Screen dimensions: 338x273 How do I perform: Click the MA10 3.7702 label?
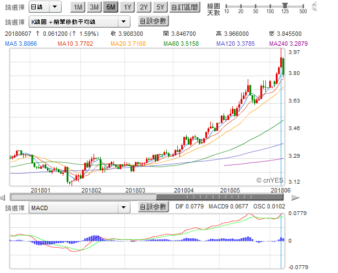(75, 44)
